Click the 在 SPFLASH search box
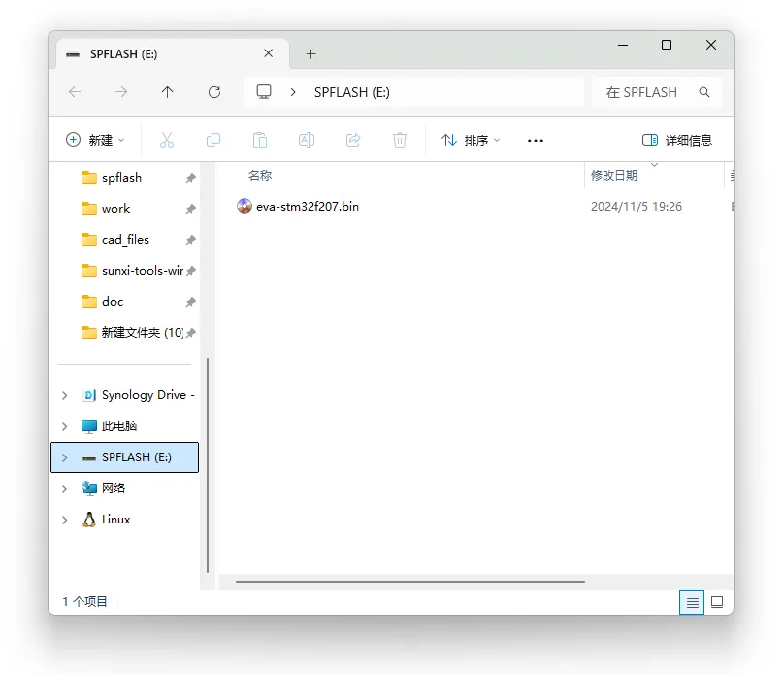The height and width of the screenshot is (675, 784). tap(658, 92)
